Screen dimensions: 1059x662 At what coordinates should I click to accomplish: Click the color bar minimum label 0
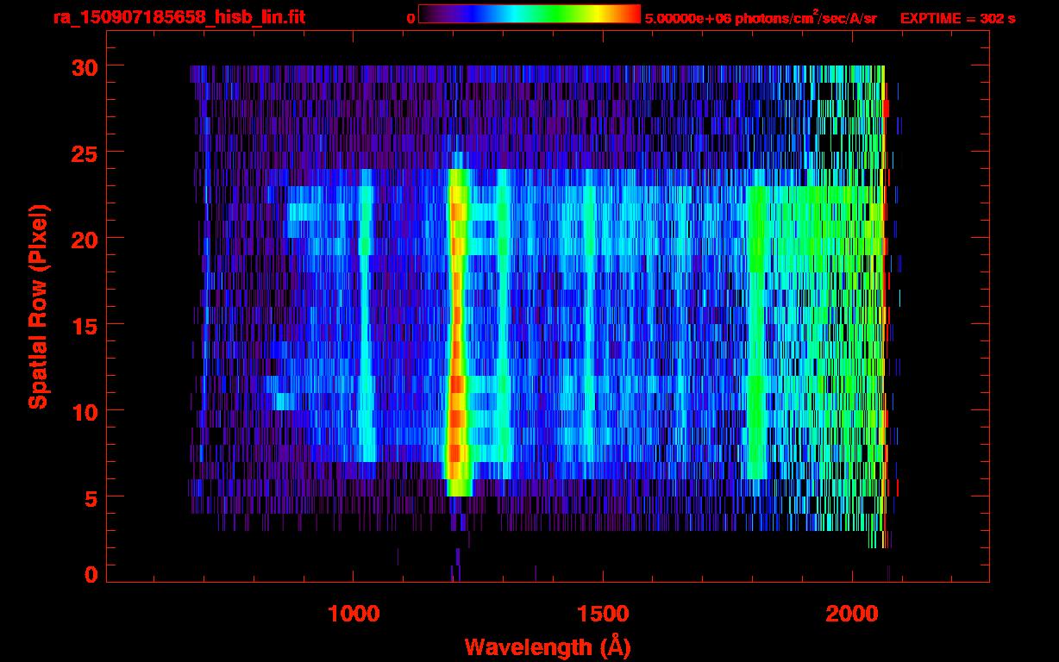[x=410, y=18]
